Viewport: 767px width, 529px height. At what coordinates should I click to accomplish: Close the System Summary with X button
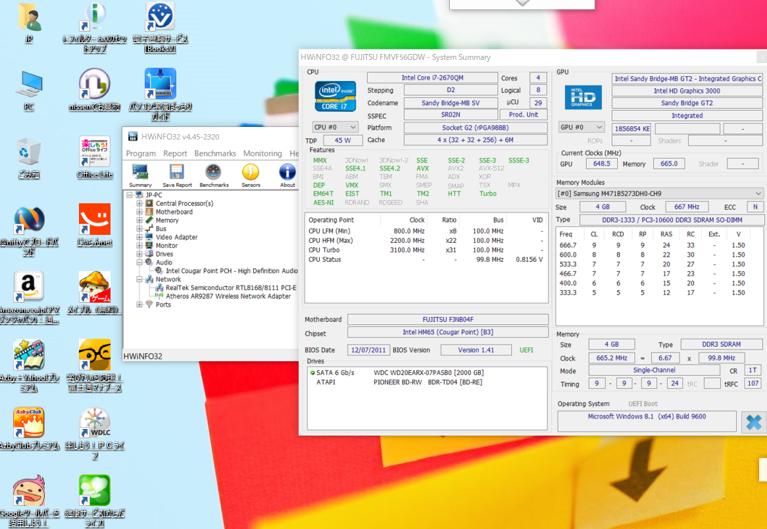click(754, 422)
